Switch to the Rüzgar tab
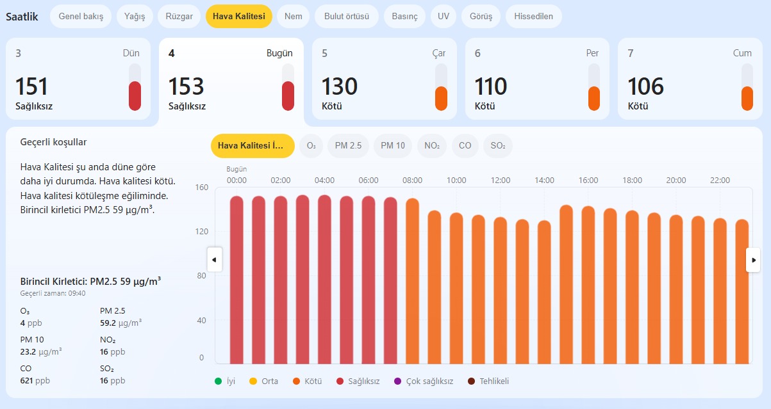771x409 pixels. pos(179,17)
